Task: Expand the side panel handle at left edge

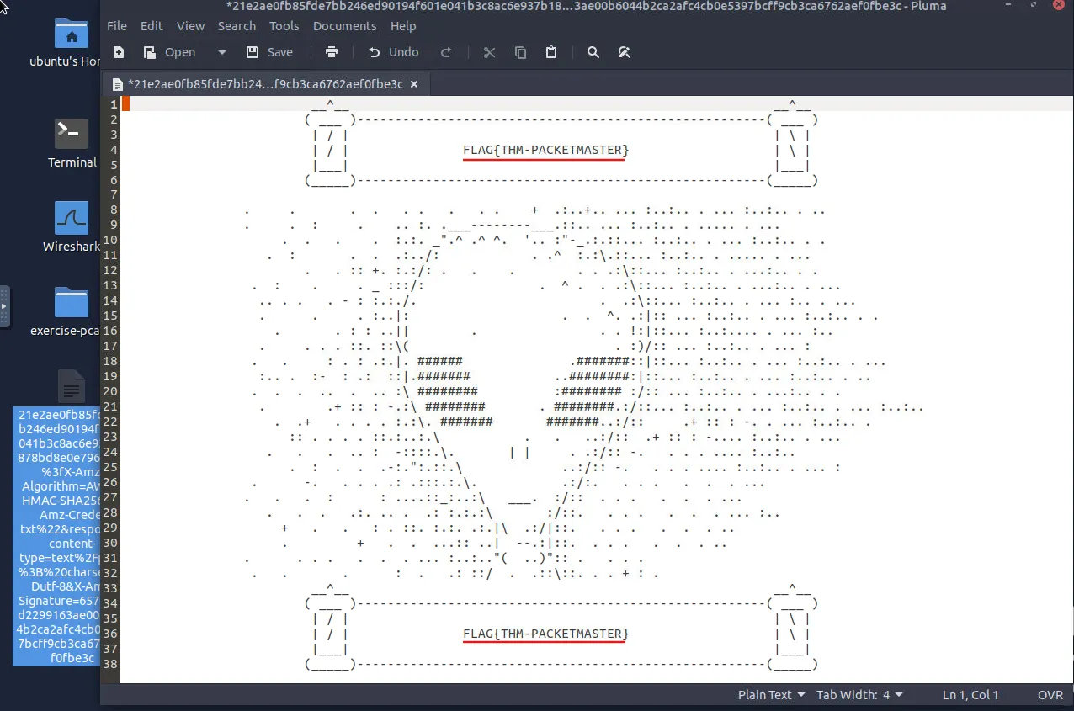Action: tap(4, 306)
